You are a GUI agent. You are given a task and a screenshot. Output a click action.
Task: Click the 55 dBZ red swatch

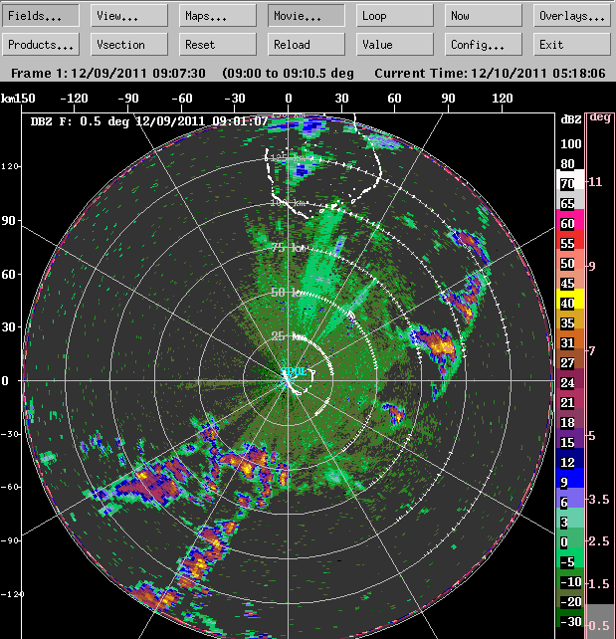click(x=570, y=240)
